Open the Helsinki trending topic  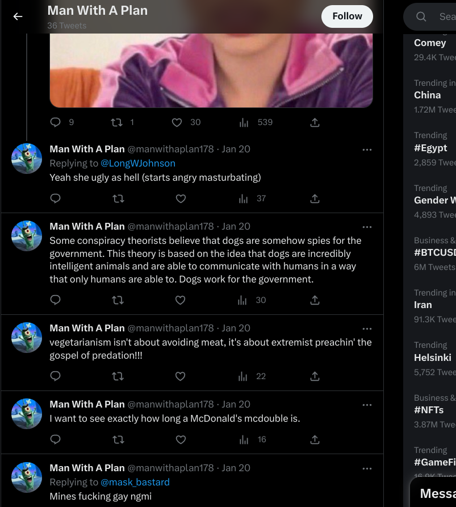tap(433, 358)
